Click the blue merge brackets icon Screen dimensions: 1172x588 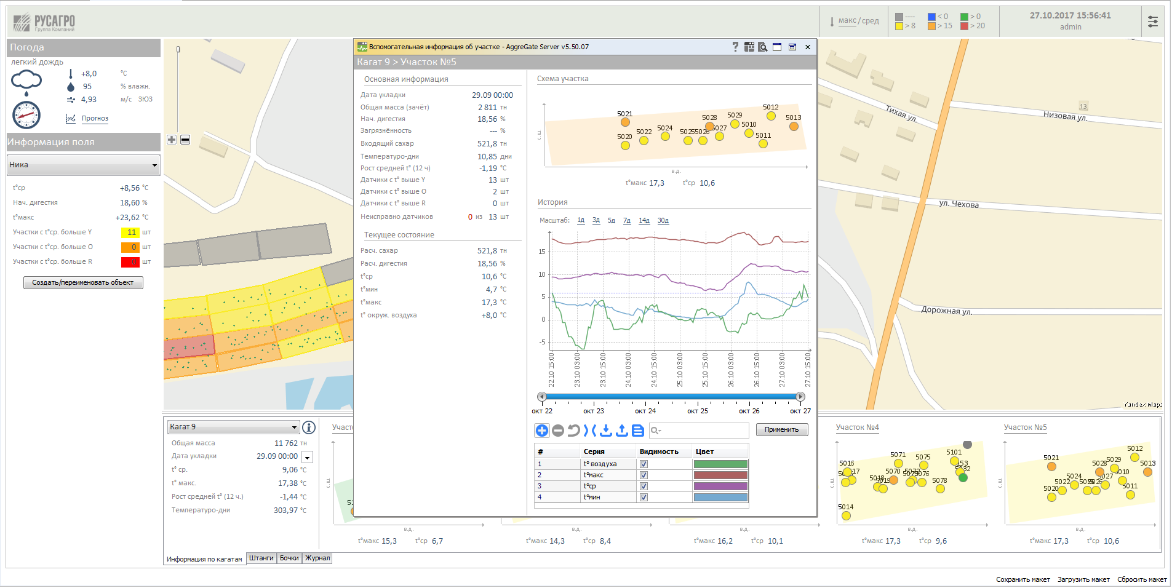(590, 431)
